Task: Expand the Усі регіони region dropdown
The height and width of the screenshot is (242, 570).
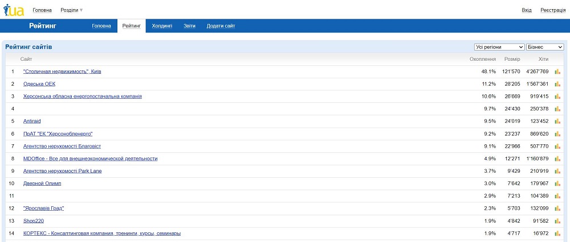Action: 499,47
